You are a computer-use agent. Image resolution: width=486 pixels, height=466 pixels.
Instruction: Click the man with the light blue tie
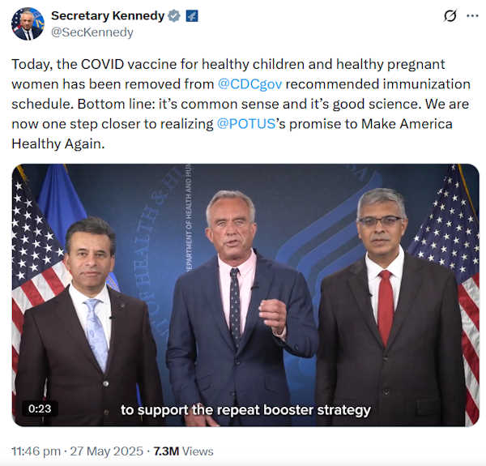(91, 324)
